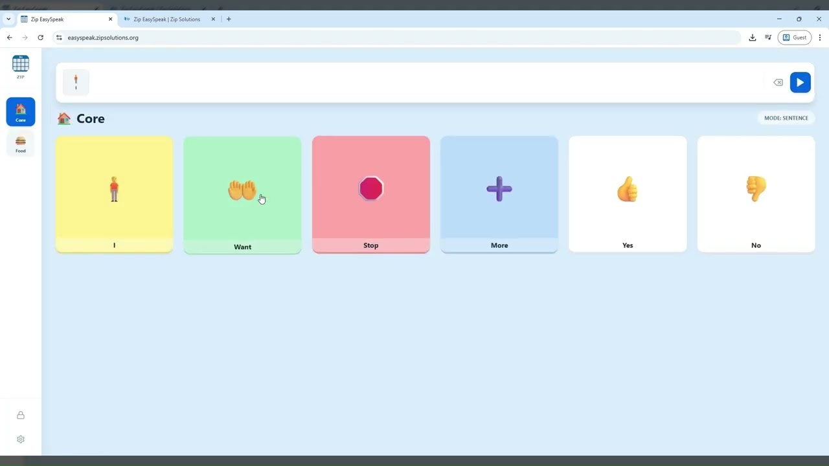Screen dimensions: 829x466
Task: Click the ZIP logo icon
Action: (21, 67)
